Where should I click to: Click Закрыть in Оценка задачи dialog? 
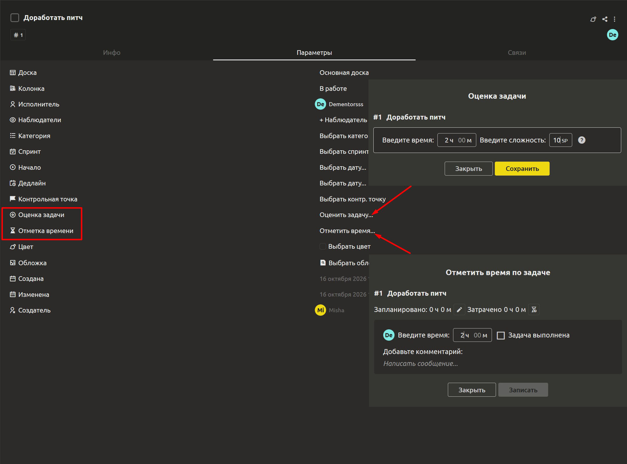tap(468, 169)
